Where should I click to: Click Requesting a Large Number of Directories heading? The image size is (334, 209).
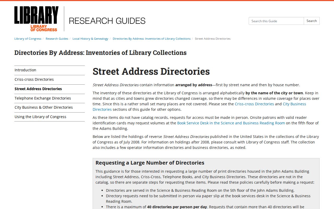(x=150, y=163)
